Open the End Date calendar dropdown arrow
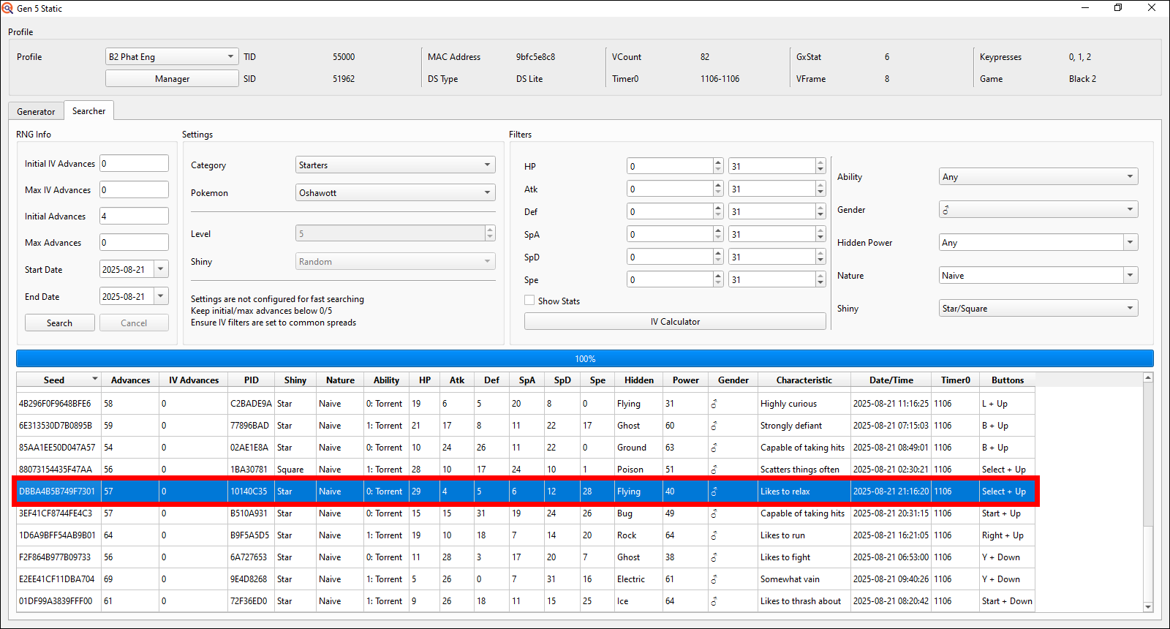 point(161,296)
